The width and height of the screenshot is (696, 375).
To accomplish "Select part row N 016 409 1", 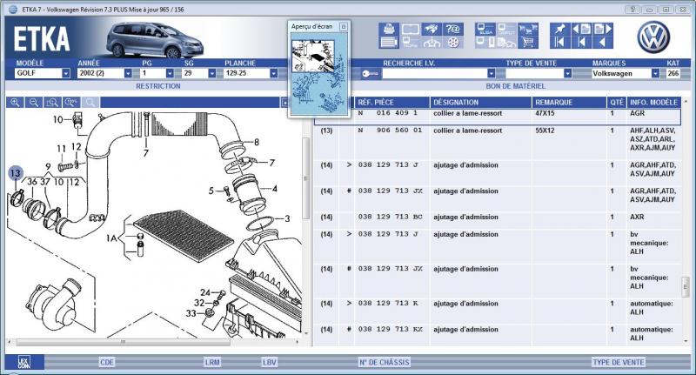I will tap(498, 117).
